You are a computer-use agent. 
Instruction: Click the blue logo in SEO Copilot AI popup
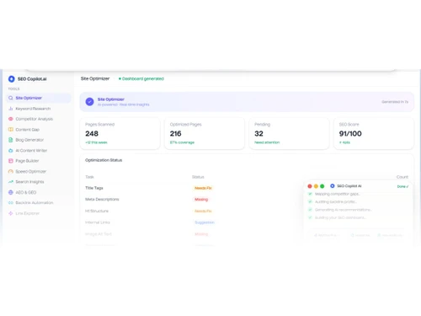tap(333, 186)
